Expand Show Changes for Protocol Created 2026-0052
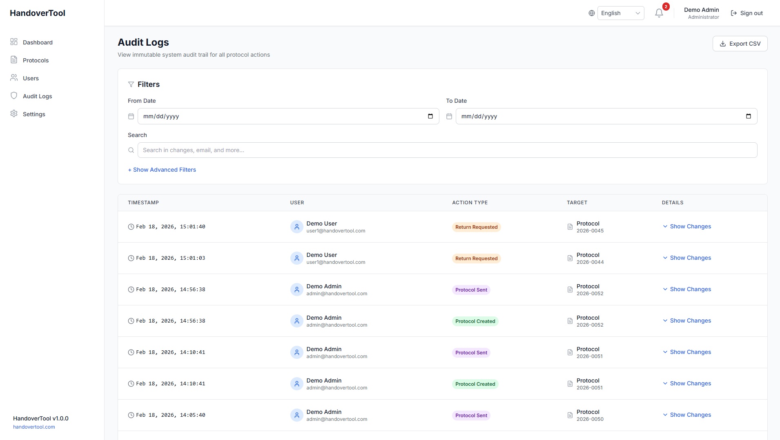The height and width of the screenshot is (440, 780). [x=686, y=321]
